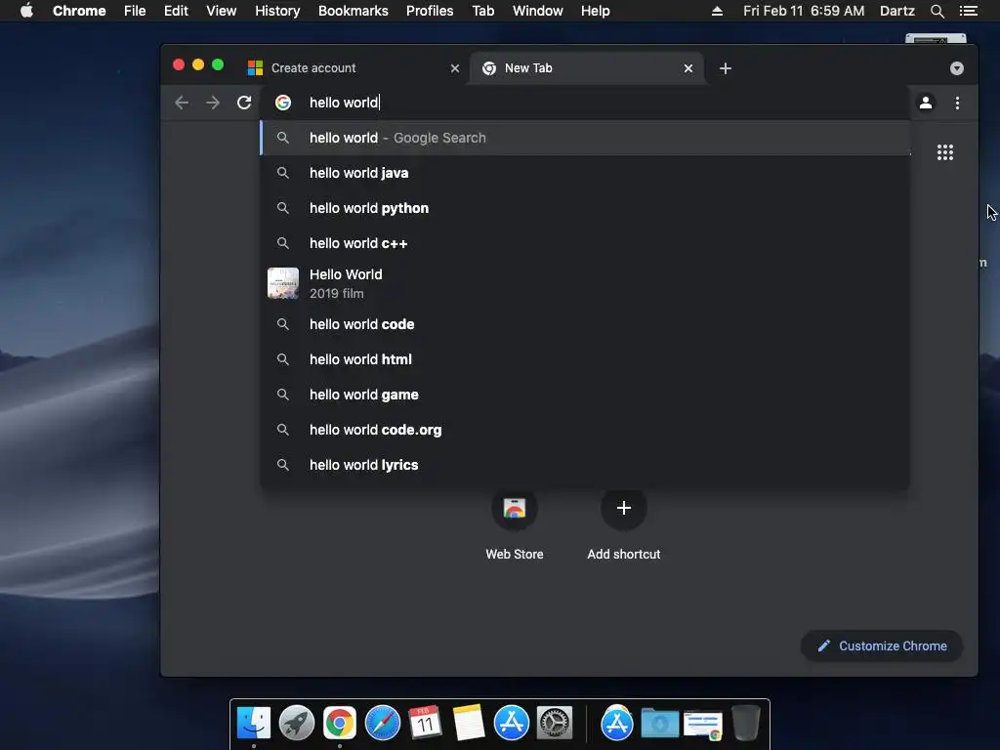The width and height of the screenshot is (1000, 750).
Task: Open Finder from the Dock
Action: [254, 724]
